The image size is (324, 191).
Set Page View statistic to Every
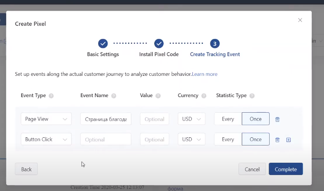(228, 119)
